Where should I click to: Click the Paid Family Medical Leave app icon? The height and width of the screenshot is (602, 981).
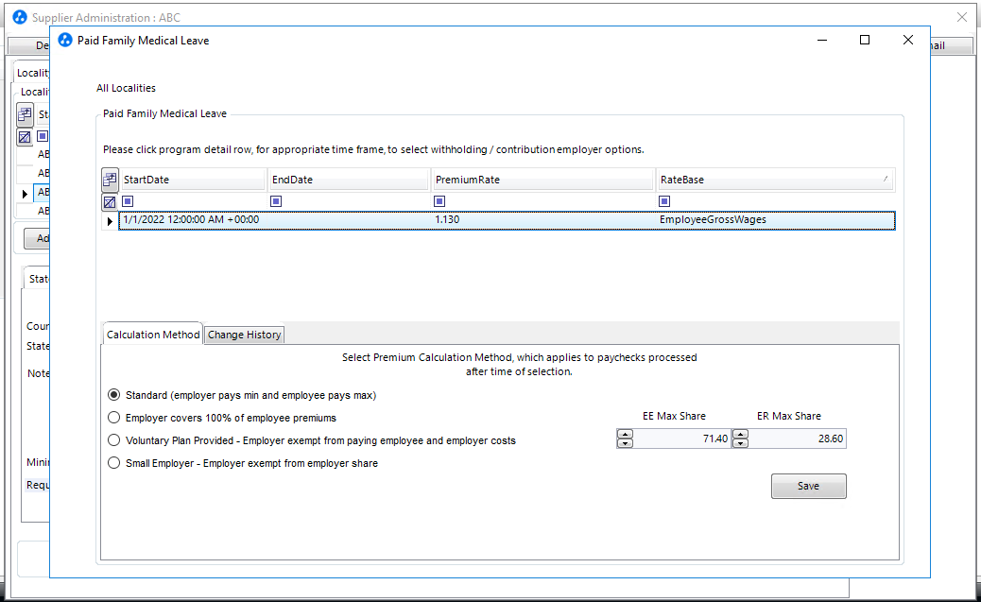65,40
